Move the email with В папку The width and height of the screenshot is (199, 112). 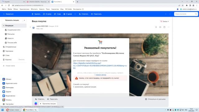coord(47,14)
